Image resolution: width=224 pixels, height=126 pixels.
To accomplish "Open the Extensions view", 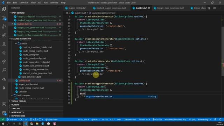I will 4,35.
